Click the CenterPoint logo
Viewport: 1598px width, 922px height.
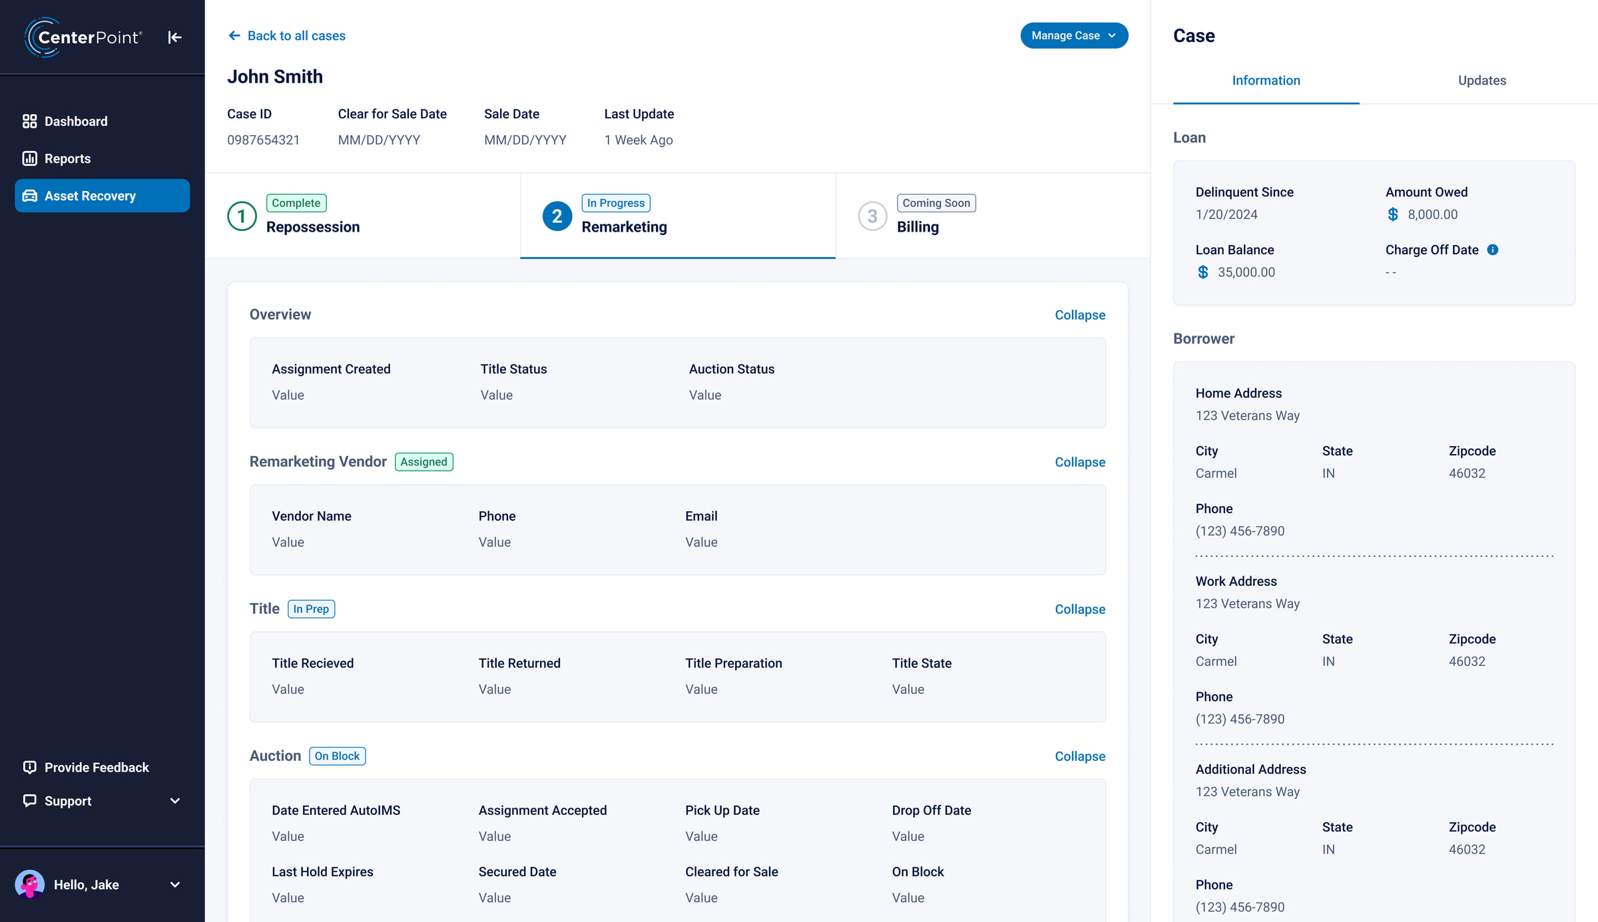tap(83, 37)
